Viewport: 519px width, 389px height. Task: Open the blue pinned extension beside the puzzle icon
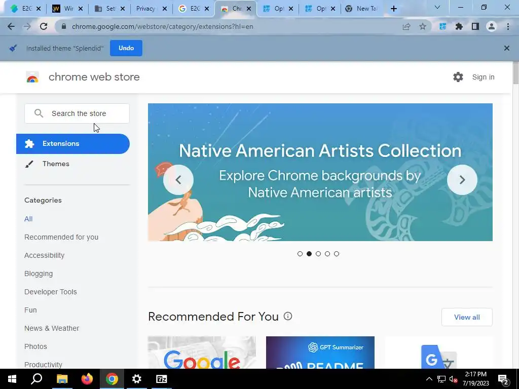tap(442, 26)
